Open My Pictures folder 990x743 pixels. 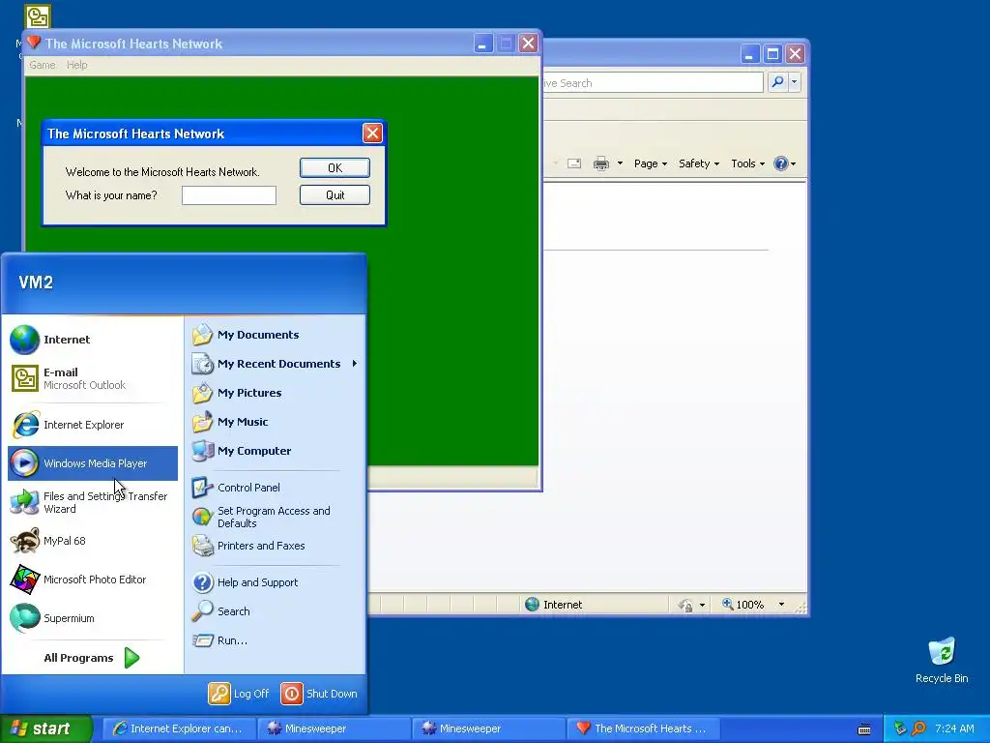click(x=276, y=393)
